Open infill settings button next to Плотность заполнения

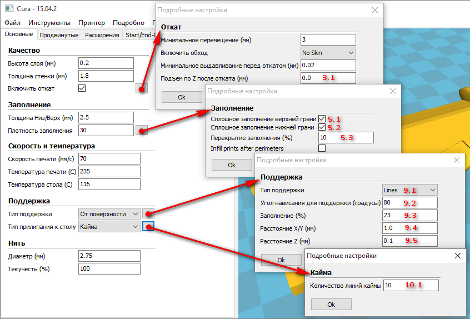[142, 131]
